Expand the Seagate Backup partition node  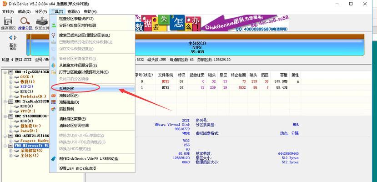tap(10, 141)
